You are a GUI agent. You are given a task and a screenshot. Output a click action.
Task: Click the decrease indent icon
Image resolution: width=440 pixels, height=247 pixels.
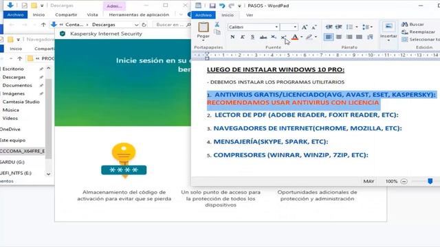coord(329,27)
